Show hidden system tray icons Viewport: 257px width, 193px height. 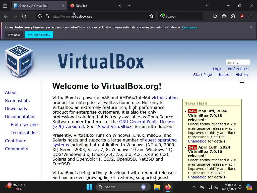point(194,187)
